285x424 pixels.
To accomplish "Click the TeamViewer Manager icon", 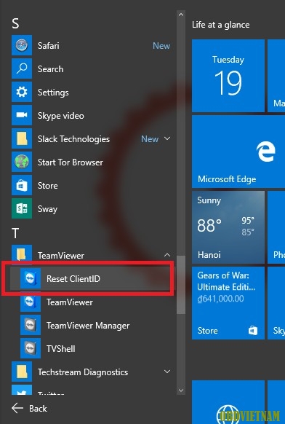I will click(31, 325).
